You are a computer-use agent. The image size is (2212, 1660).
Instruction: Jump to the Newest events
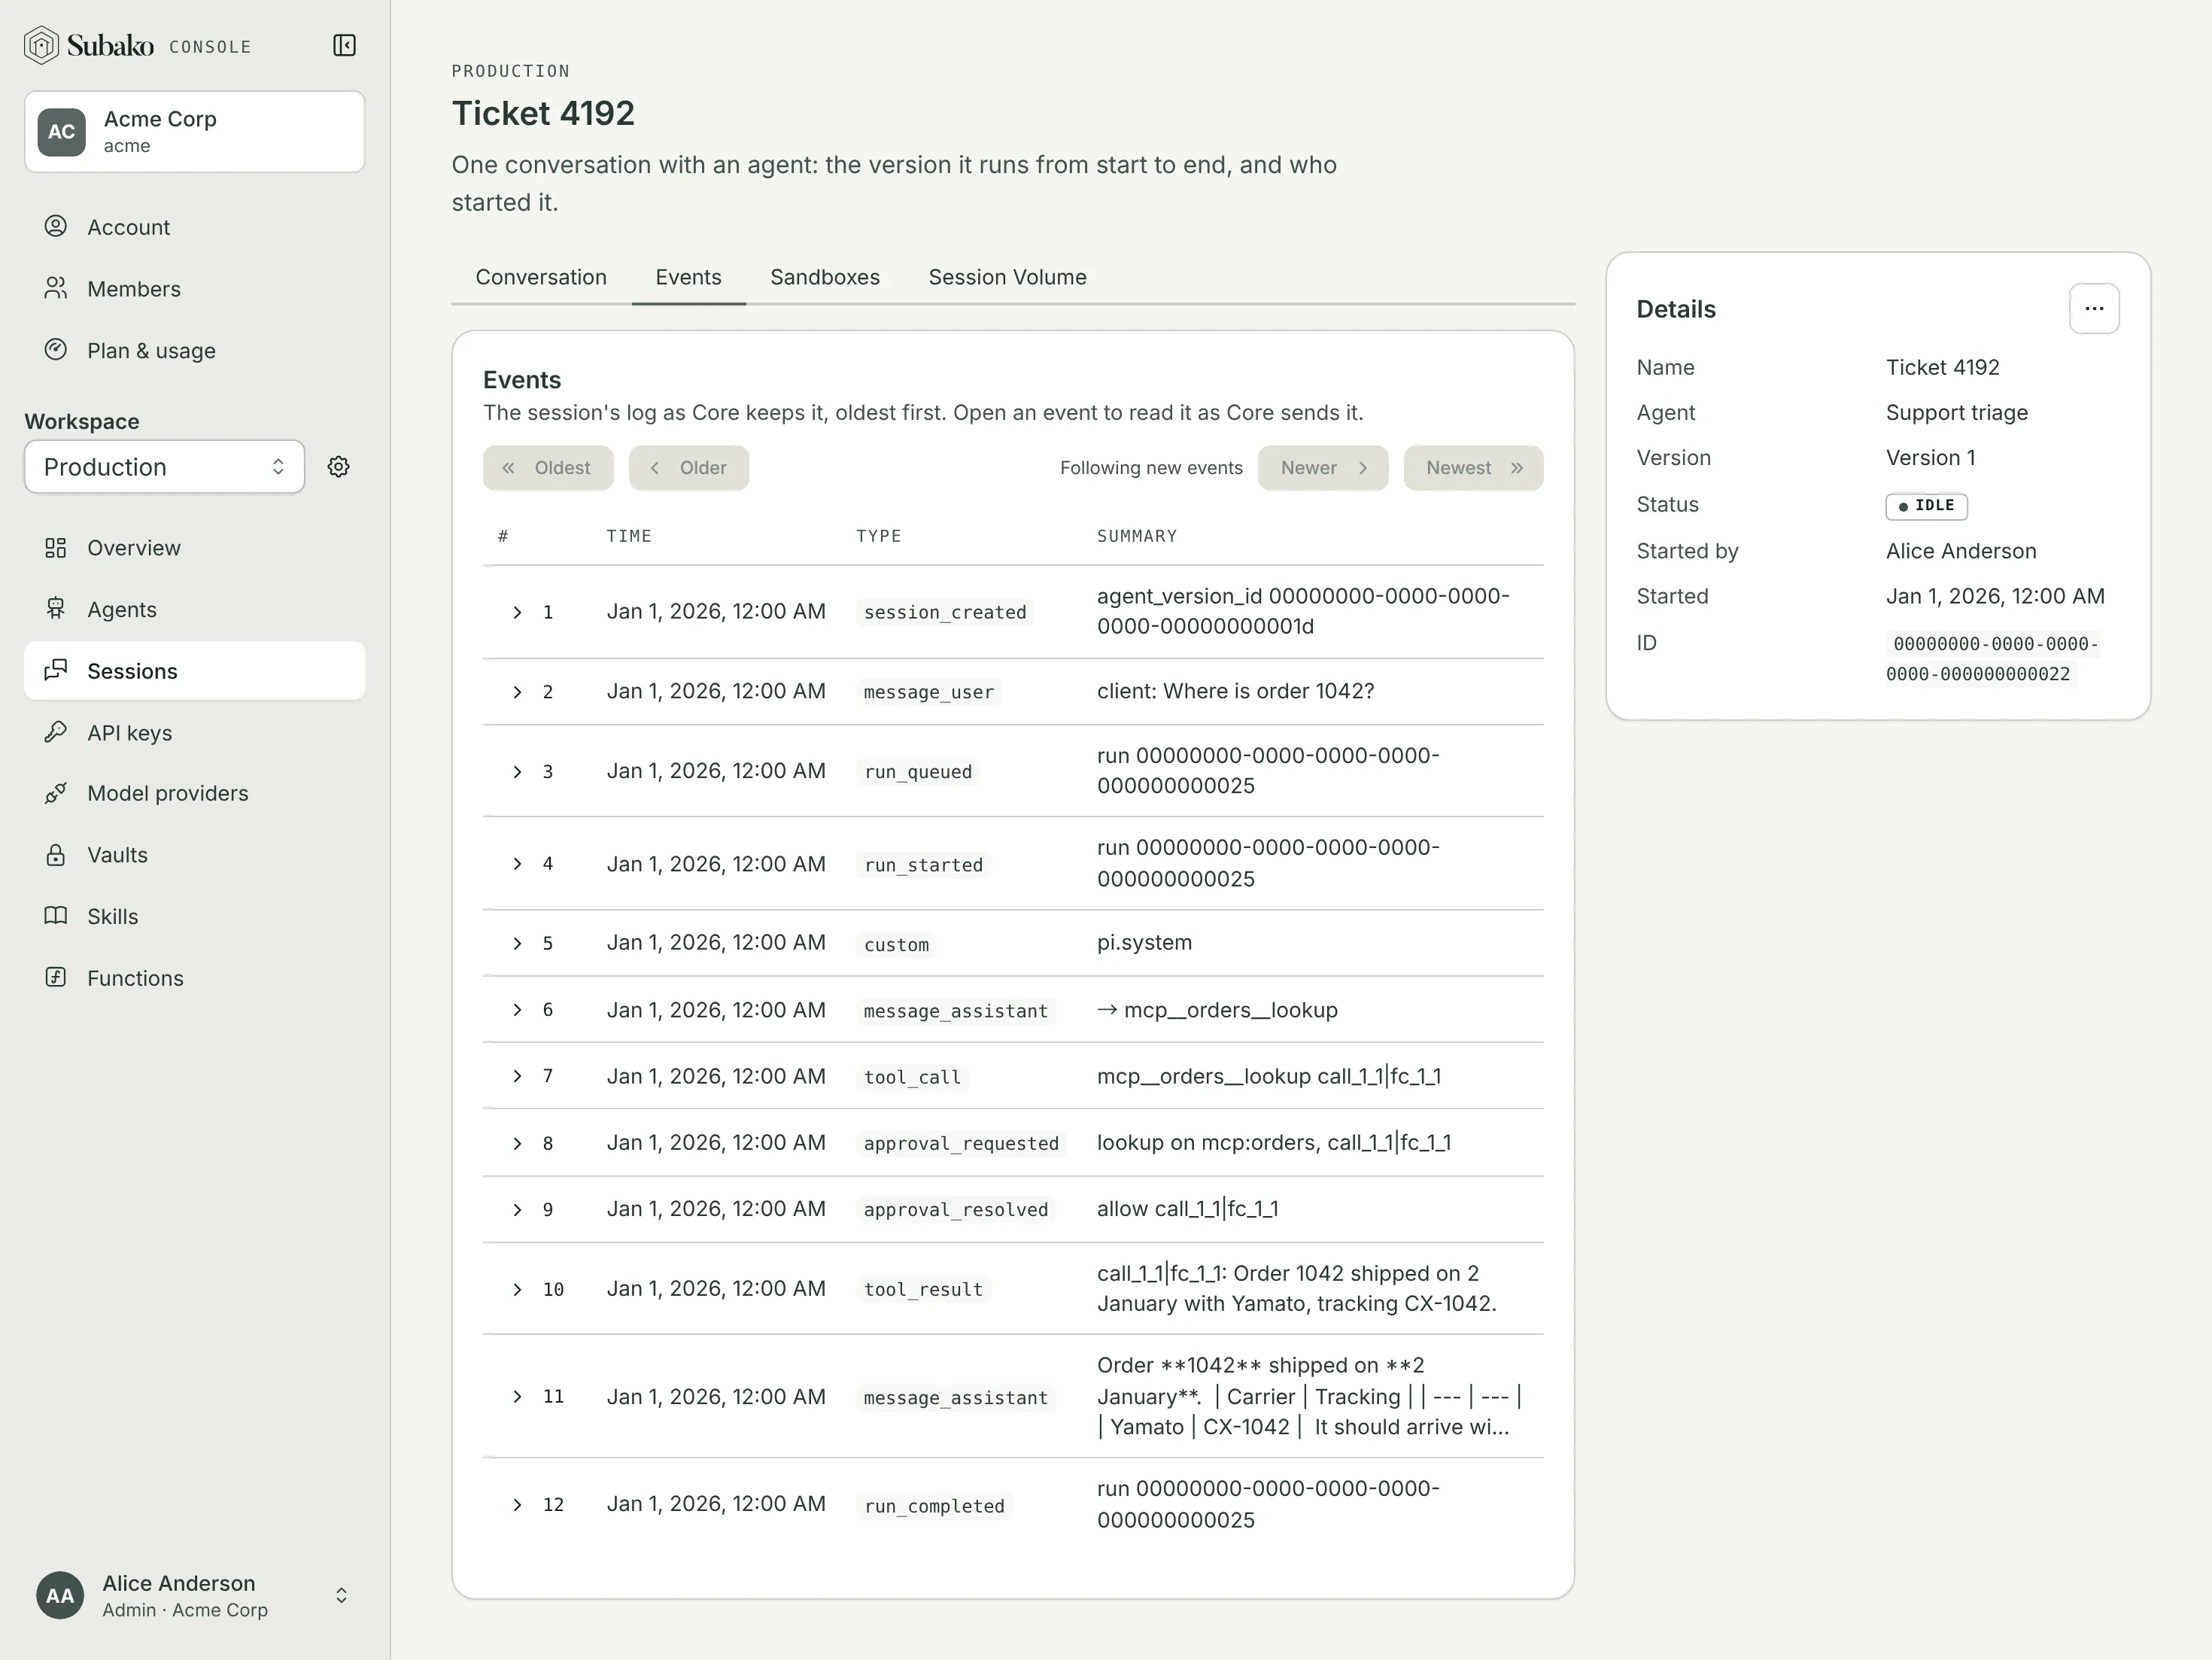1473,468
